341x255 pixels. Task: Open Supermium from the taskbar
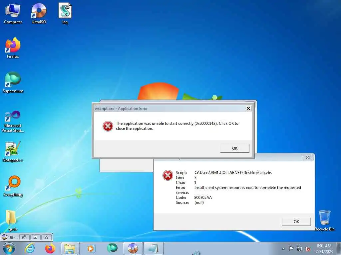coord(112,248)
